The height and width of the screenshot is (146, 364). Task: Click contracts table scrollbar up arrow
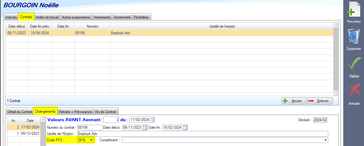pos(336,25)
